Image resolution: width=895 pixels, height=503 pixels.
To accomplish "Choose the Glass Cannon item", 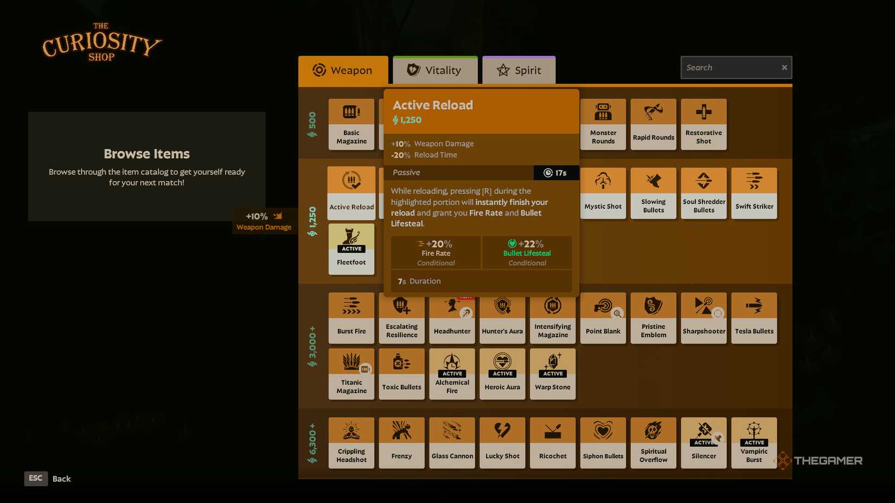I will 452,443.
